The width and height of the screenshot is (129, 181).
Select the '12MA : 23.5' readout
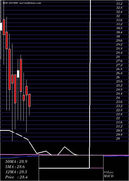pyautogui.click(x=16, y=172)
